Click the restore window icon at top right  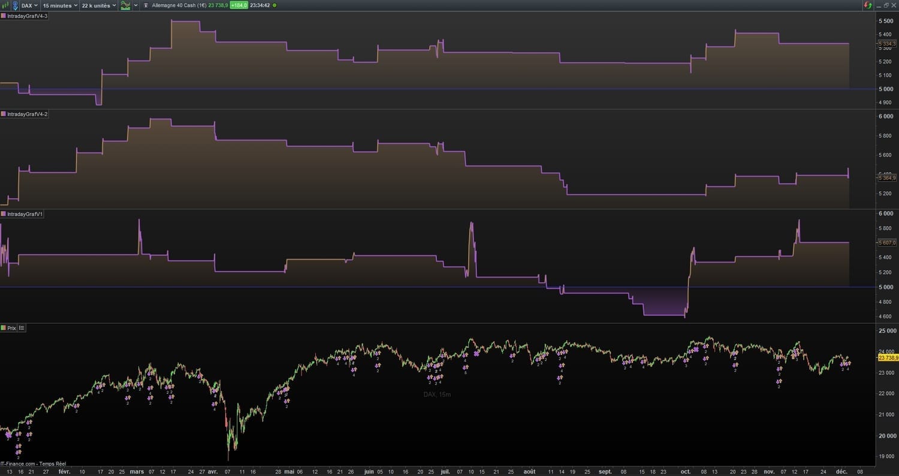click(x=886, y=5)
